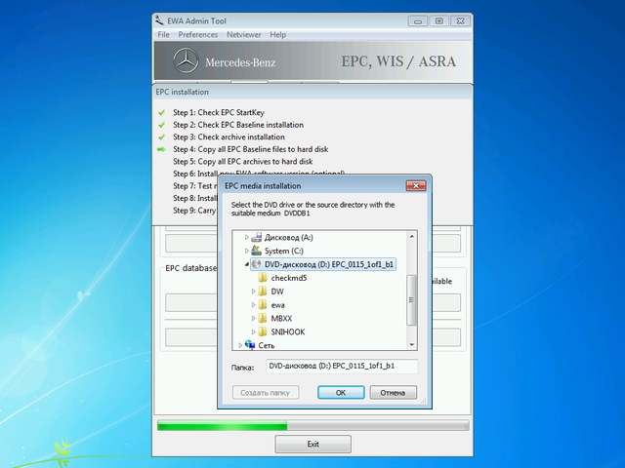The width and height of the screenshot is (625, 468).
Task: Select the MBXX folder name
Action: tap(281, 319)
